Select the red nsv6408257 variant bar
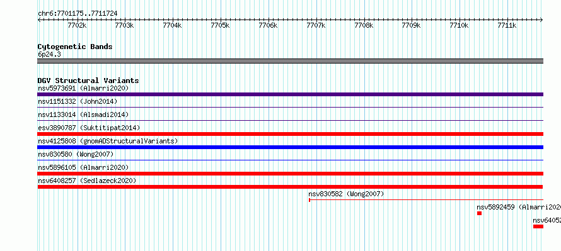 pyautogui.click(x=290, y=187)
